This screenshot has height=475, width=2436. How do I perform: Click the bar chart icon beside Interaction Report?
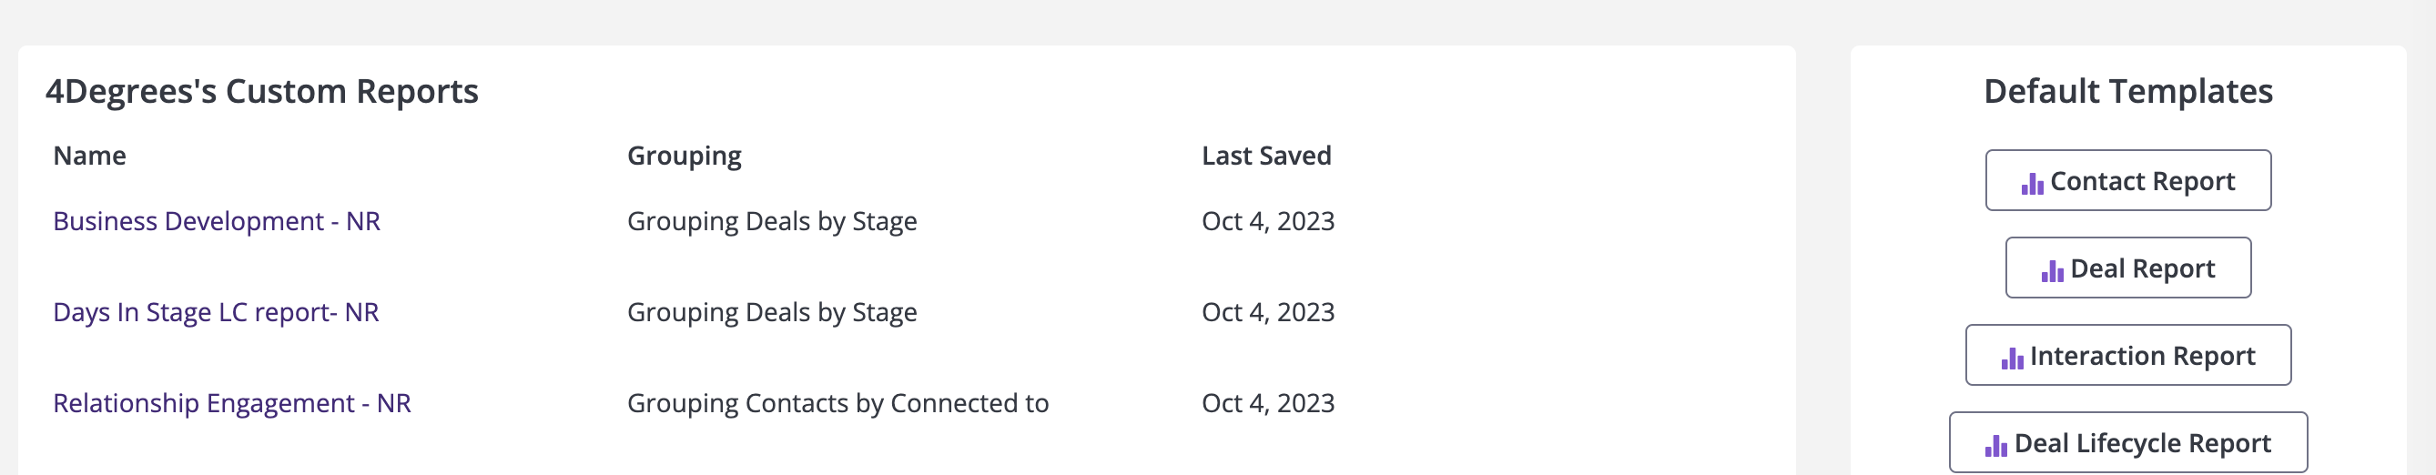point(2013,358)
